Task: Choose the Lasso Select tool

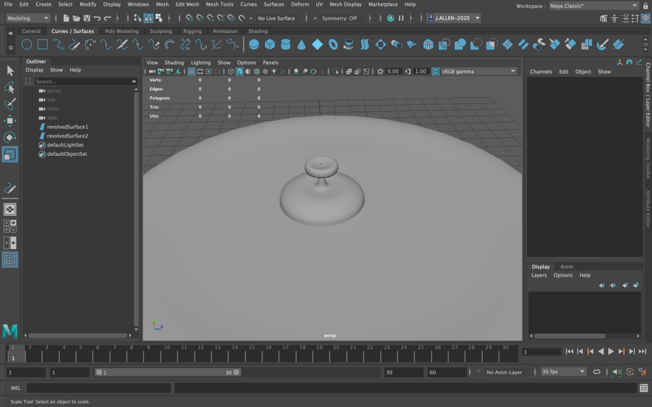Action: (10, 87)
